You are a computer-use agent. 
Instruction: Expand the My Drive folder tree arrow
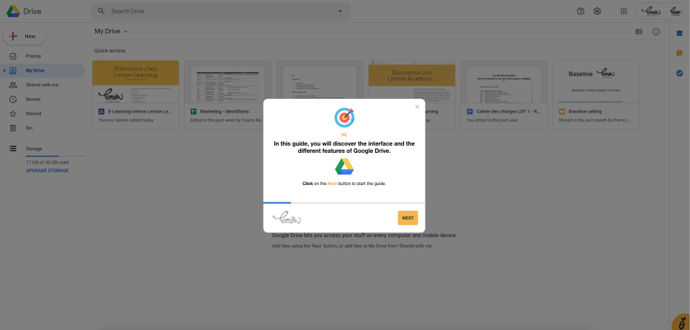(x=4, y=70)
